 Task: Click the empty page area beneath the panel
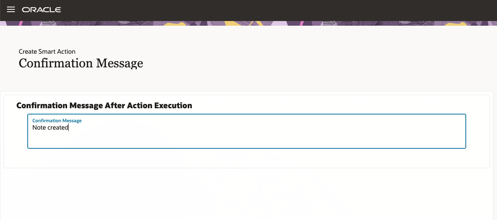click(x=248, y=195)
